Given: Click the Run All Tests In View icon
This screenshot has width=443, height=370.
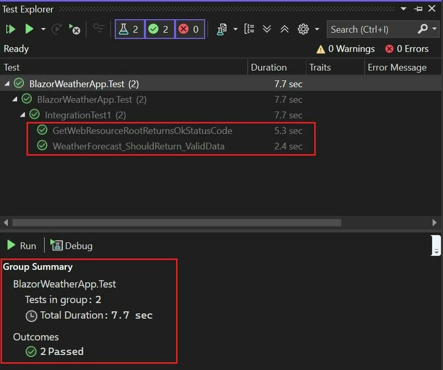Looking at the screenshot, I should 10,29.
